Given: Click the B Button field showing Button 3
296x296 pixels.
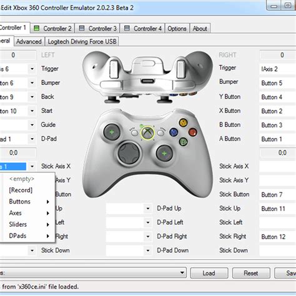Looking at the screenshot, I should coord(278,125).
